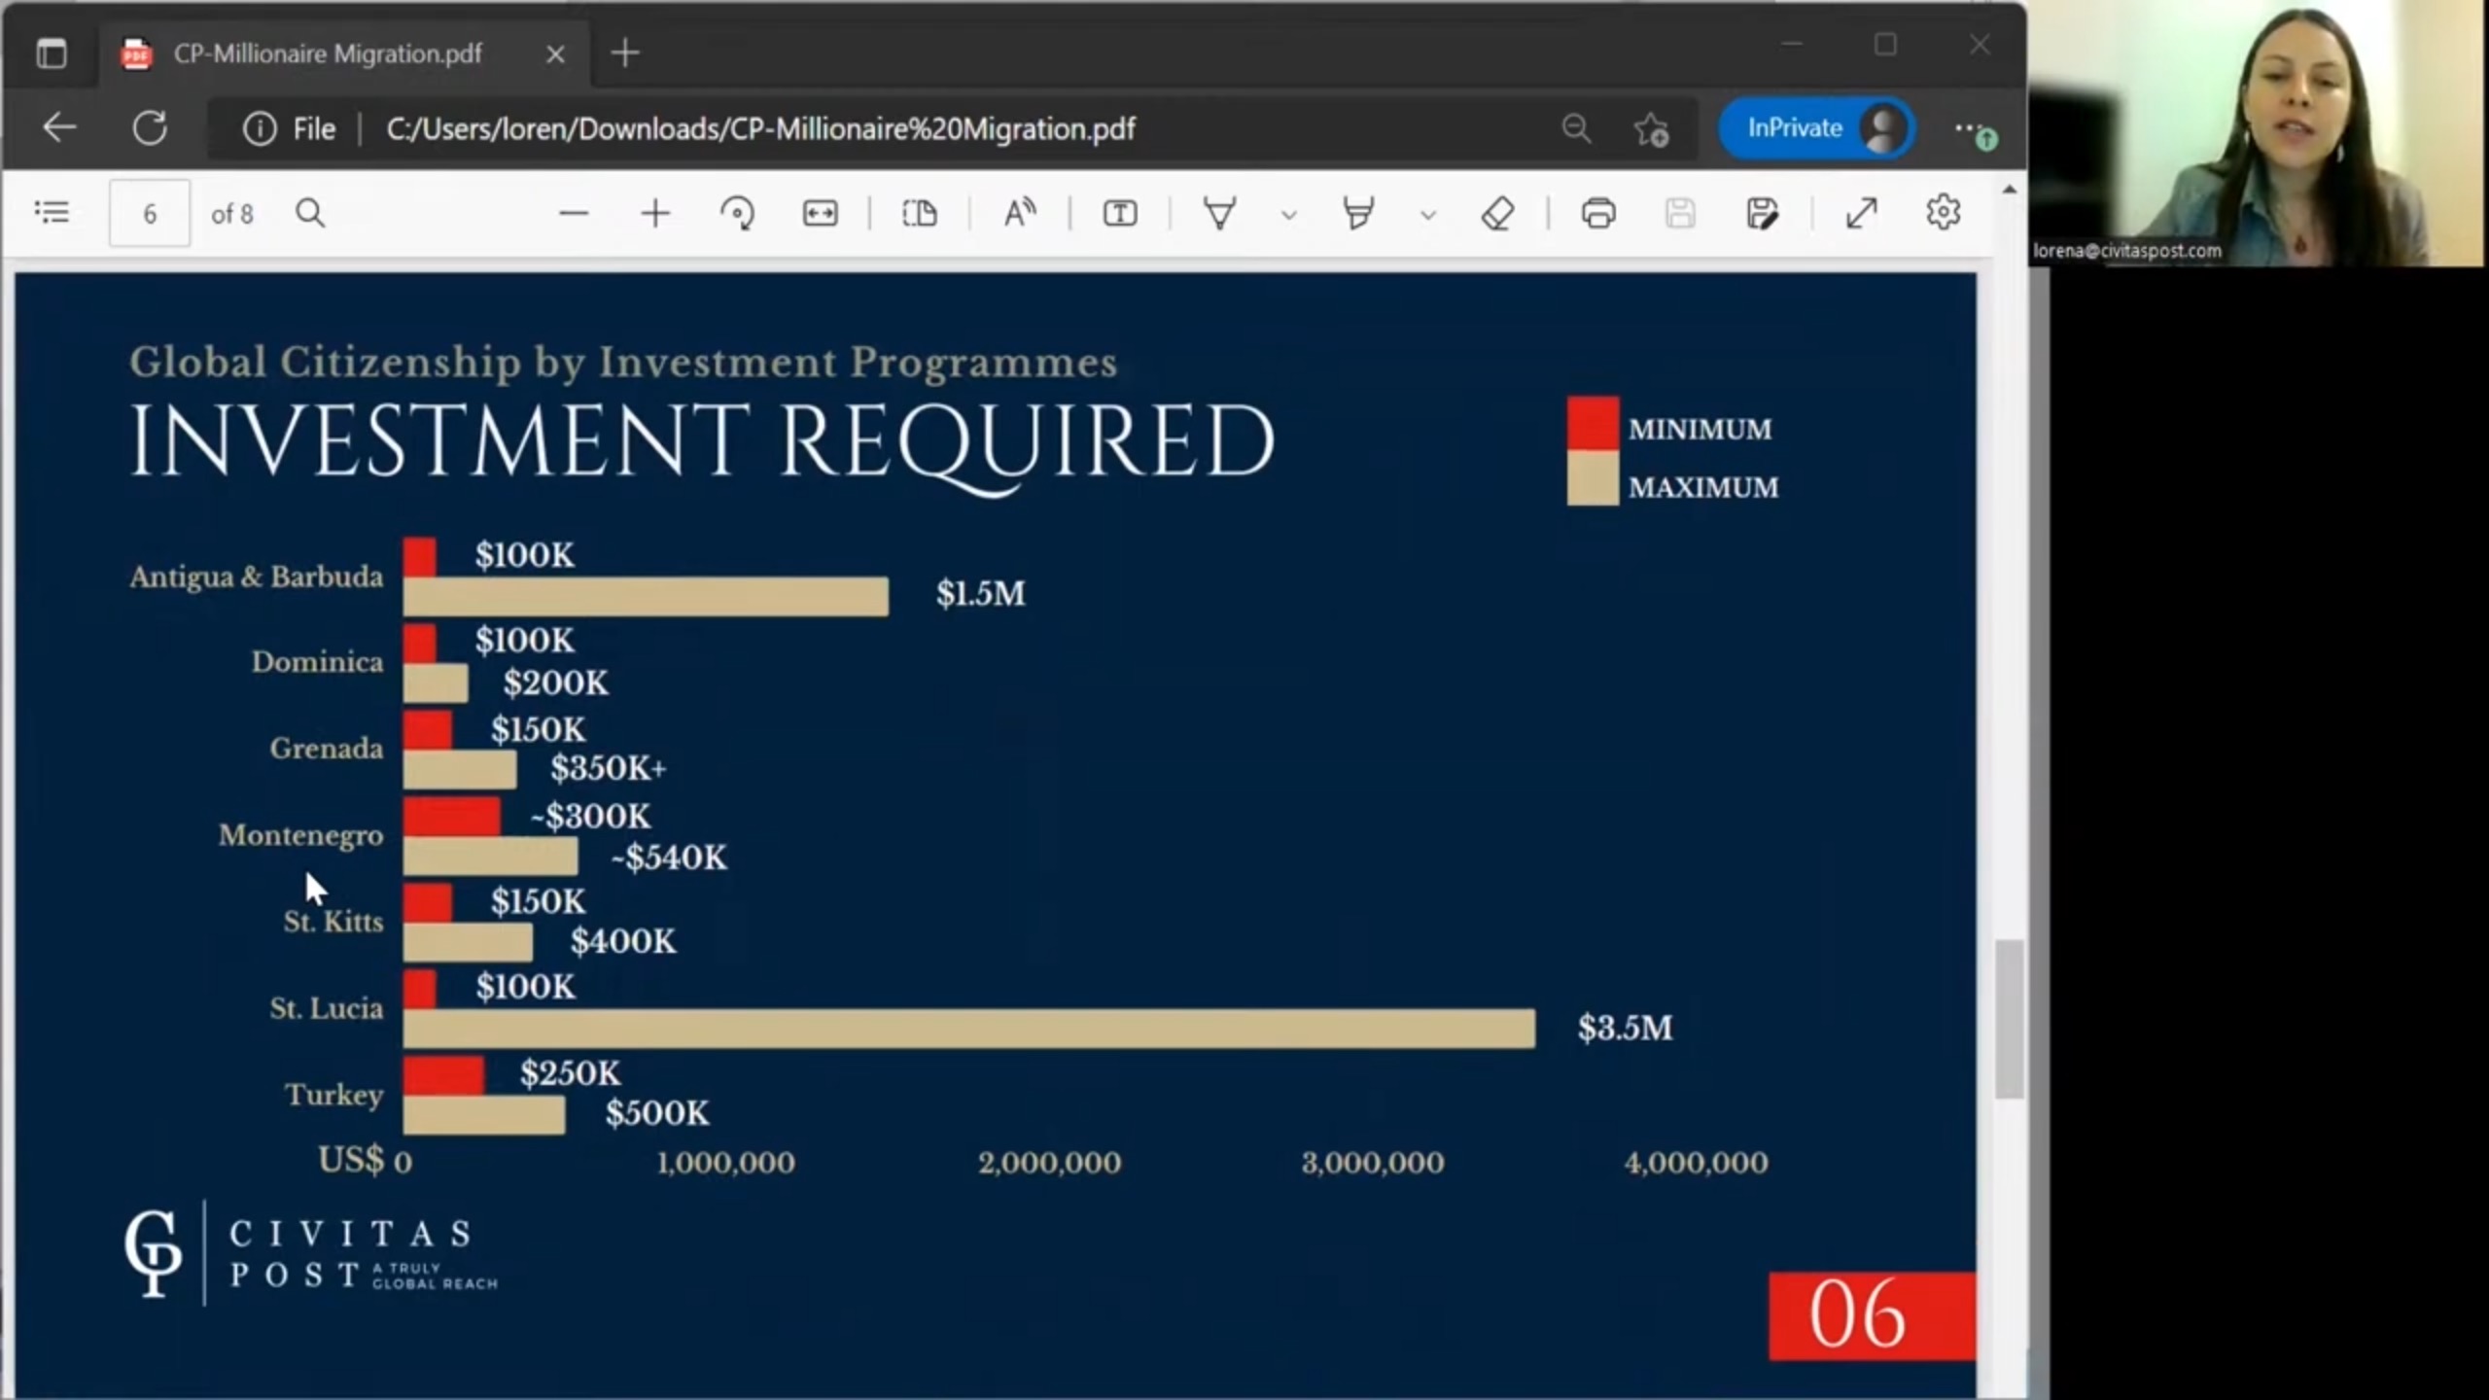This screenshot has width=2489, height=1400.
Task: Start the Read aloud tool
Action: pyautogui.click(x=1019, y=213)
